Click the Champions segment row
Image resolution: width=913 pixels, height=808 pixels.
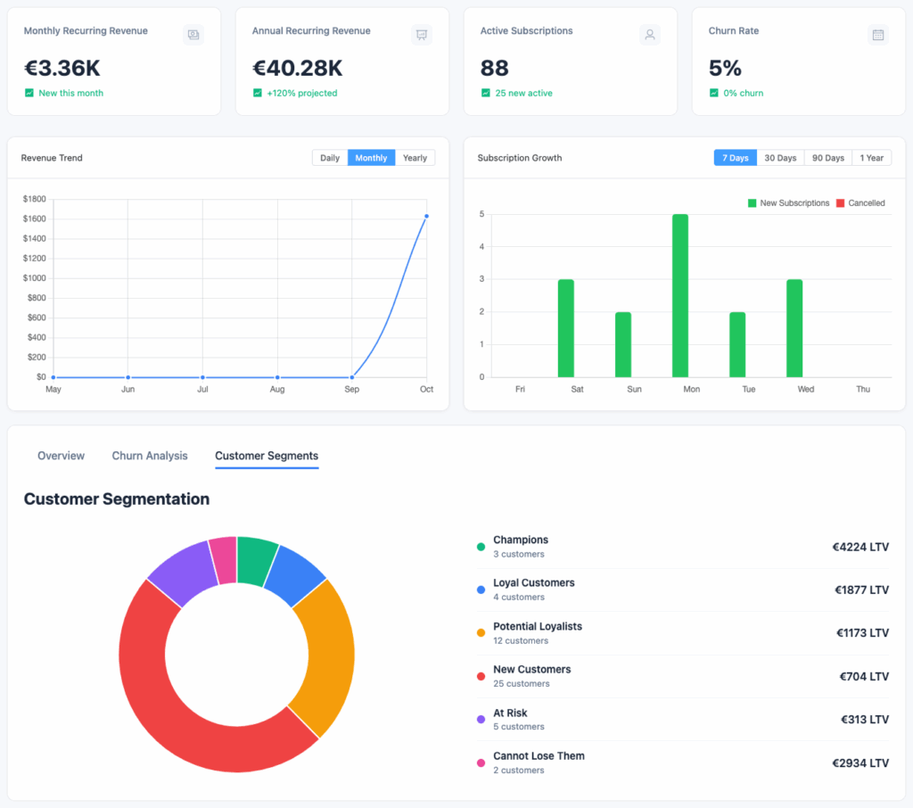(x=682, y=548)
